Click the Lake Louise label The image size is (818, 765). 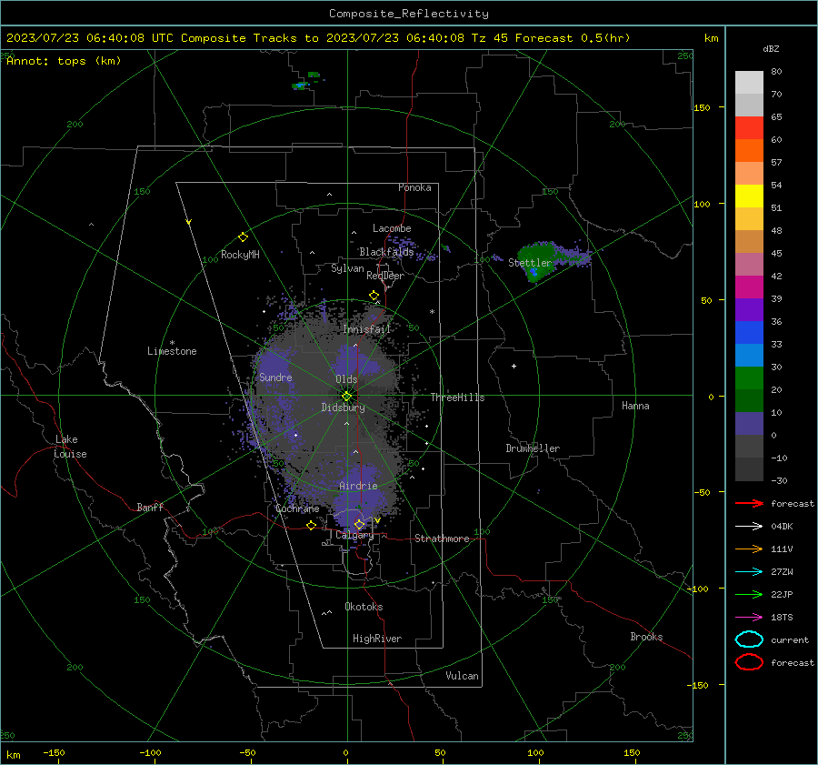coord(70,447)
